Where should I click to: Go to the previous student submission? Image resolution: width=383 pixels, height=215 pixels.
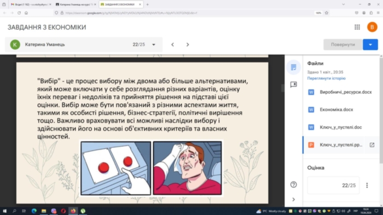pyautogui.click(x=173, y=44)
